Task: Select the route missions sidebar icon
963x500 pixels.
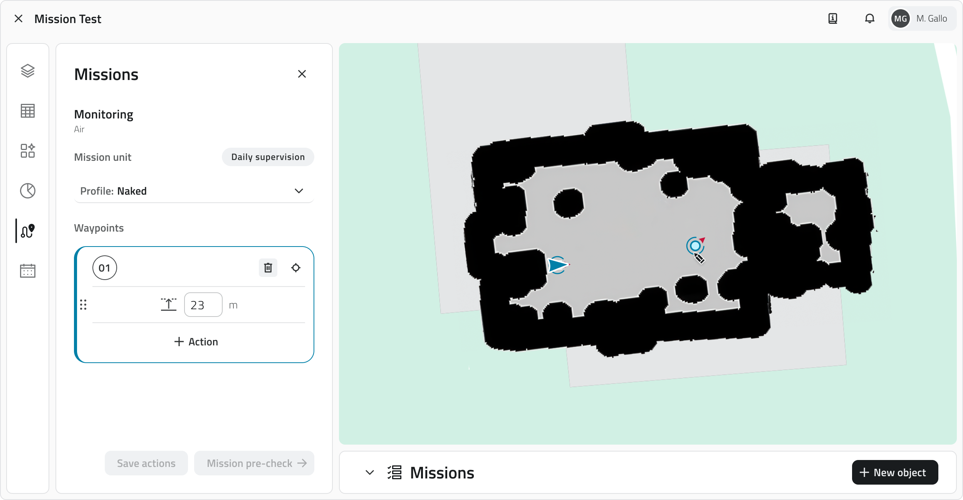Action: click(x=28, y=231)
